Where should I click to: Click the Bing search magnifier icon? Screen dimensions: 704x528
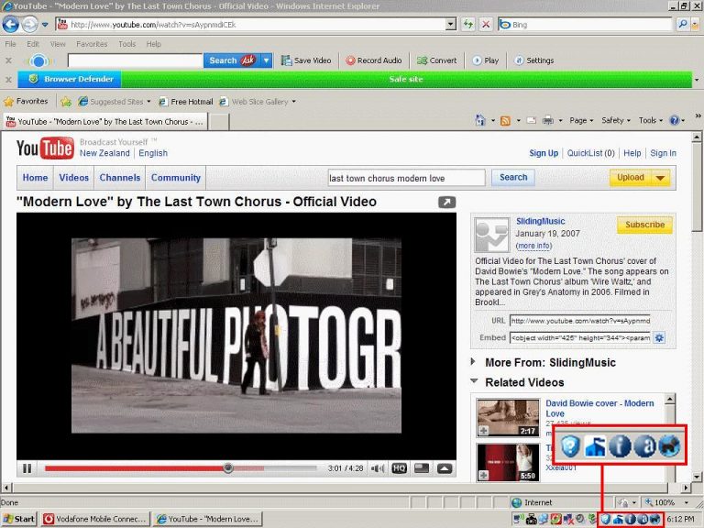[x=682, y=24]
